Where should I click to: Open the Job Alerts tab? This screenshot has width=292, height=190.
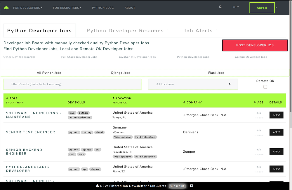pyautogui.click(x=198, y=31)
